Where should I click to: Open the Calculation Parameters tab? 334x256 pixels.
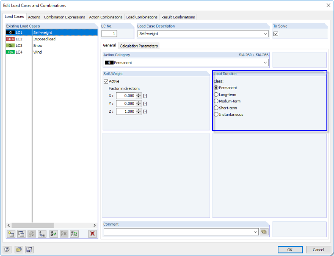coord(139,46)
